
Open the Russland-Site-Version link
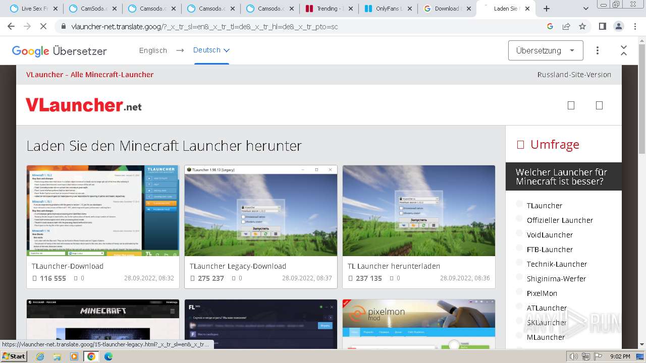coord(574,75)
